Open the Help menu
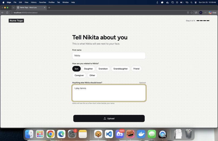The height and width of the screenshot is (141, 218). coord(73,2)
